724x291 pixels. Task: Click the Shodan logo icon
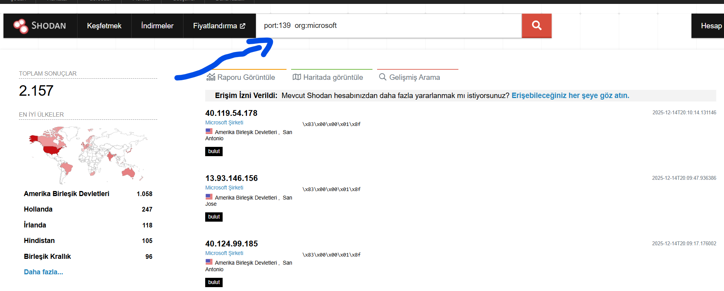coord(21,26)
